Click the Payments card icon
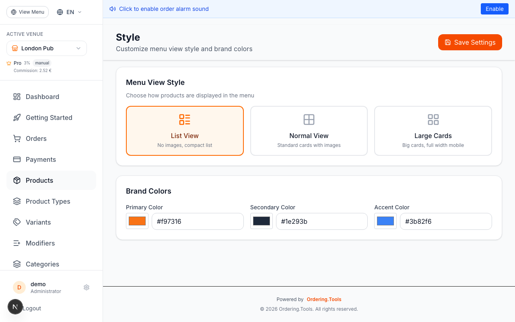This screenshot has width=515, height=322. tap(16, 159)
